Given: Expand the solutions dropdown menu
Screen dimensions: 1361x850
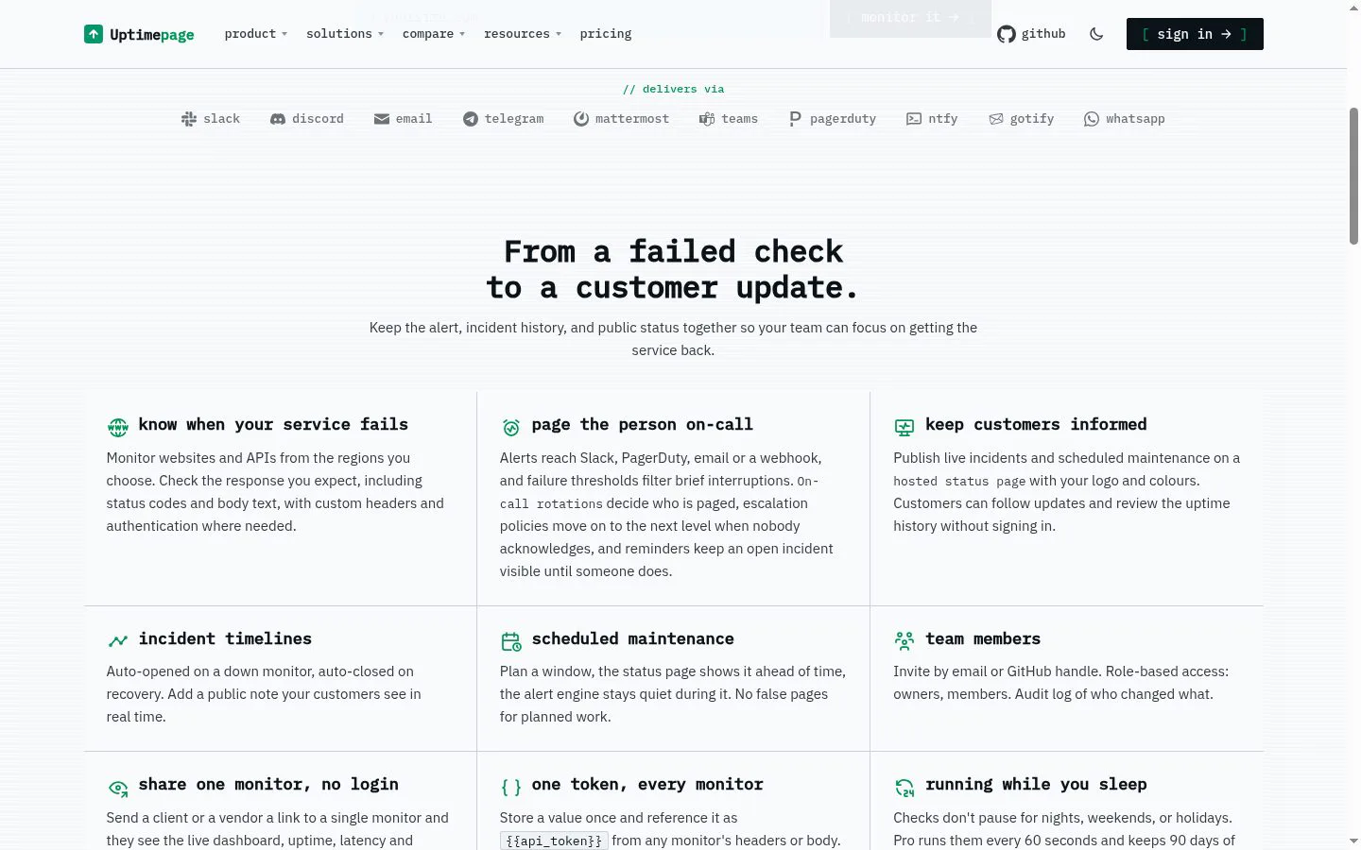Looking at the screenshot, I should tap(345, 34).
